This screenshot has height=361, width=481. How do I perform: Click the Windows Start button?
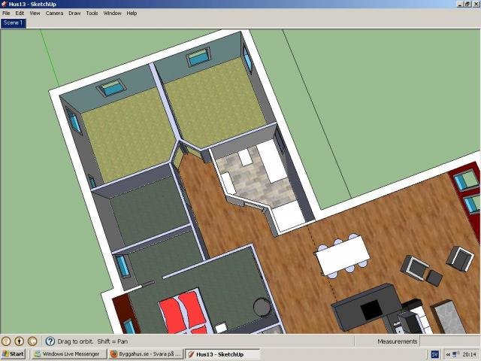[14, 354]
